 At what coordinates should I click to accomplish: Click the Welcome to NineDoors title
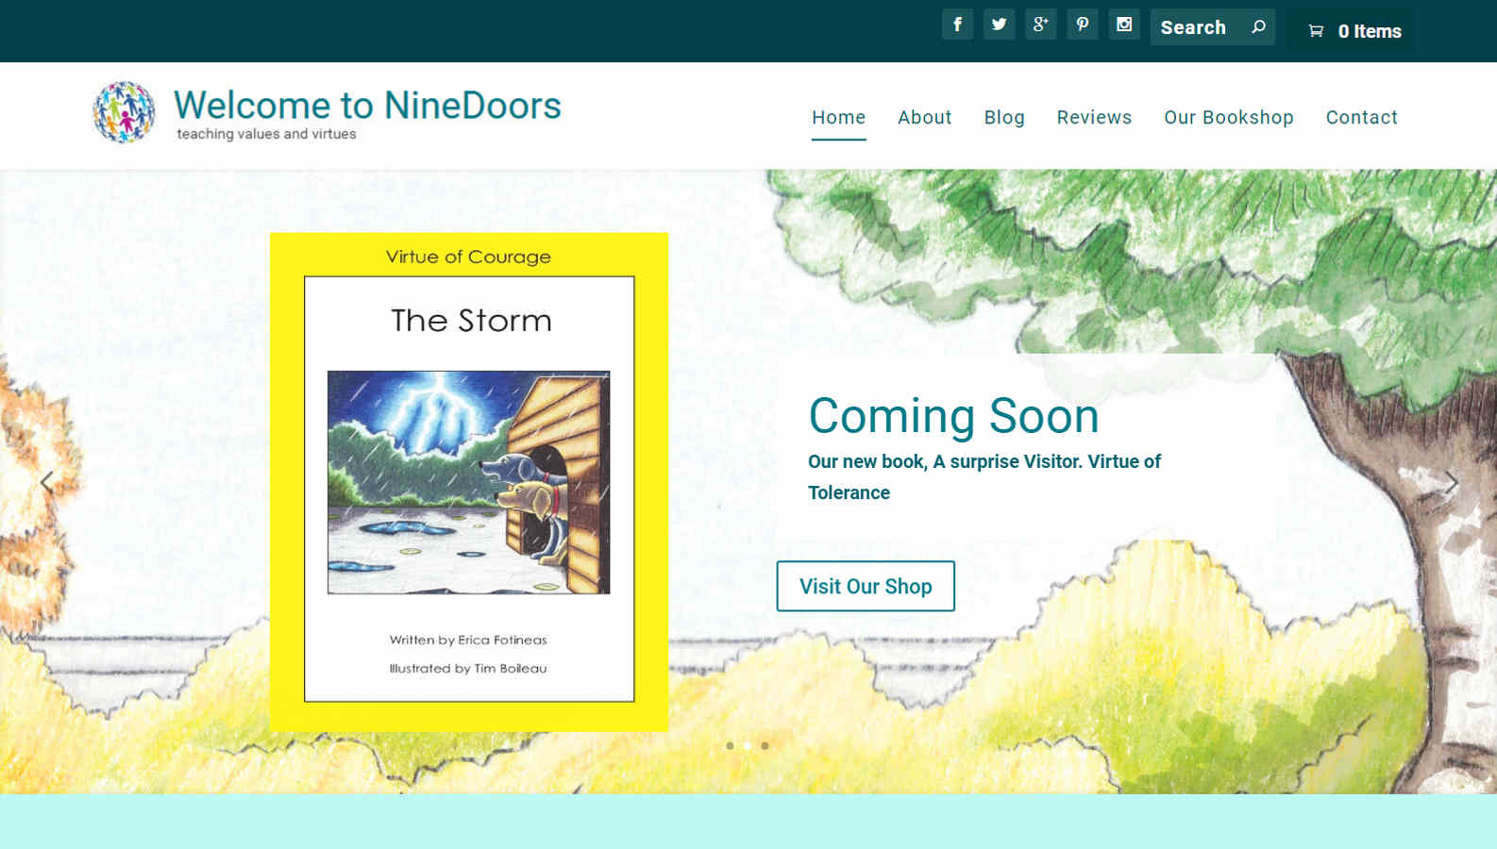tap(367, 106)
